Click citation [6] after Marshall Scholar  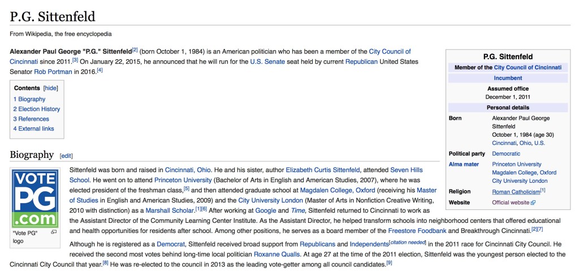click(x=204, y=209)
